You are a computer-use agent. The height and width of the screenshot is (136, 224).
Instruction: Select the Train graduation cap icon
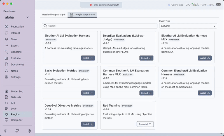point(7,39)
